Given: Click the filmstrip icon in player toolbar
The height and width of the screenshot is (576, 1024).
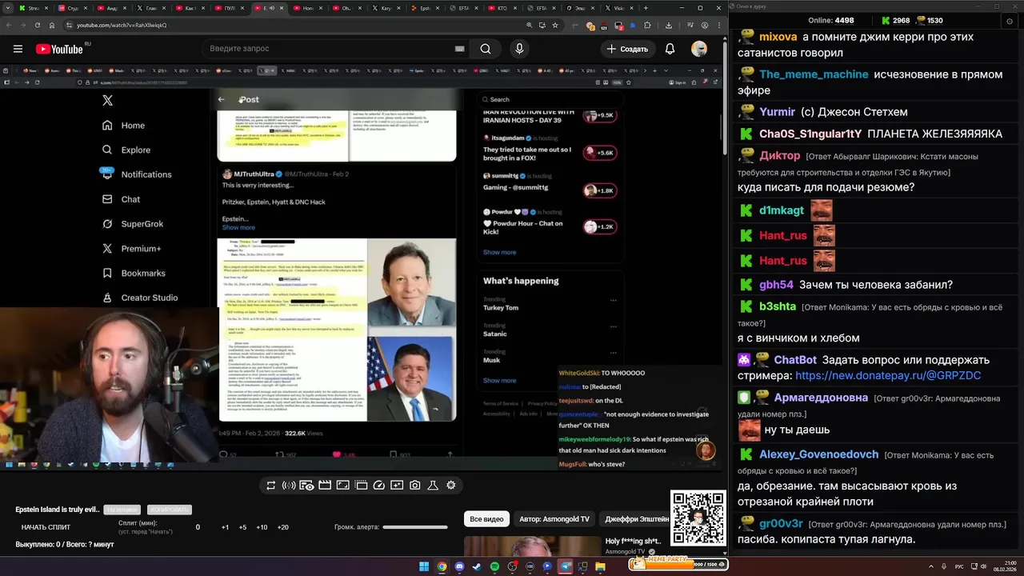Looking at the screenshot, I should click(361, 486).
